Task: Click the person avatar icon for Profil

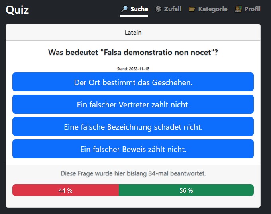Action: point(238,9)
